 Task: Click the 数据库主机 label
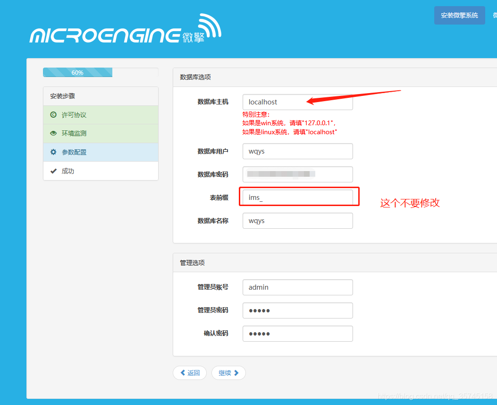(x=213, y=102)
